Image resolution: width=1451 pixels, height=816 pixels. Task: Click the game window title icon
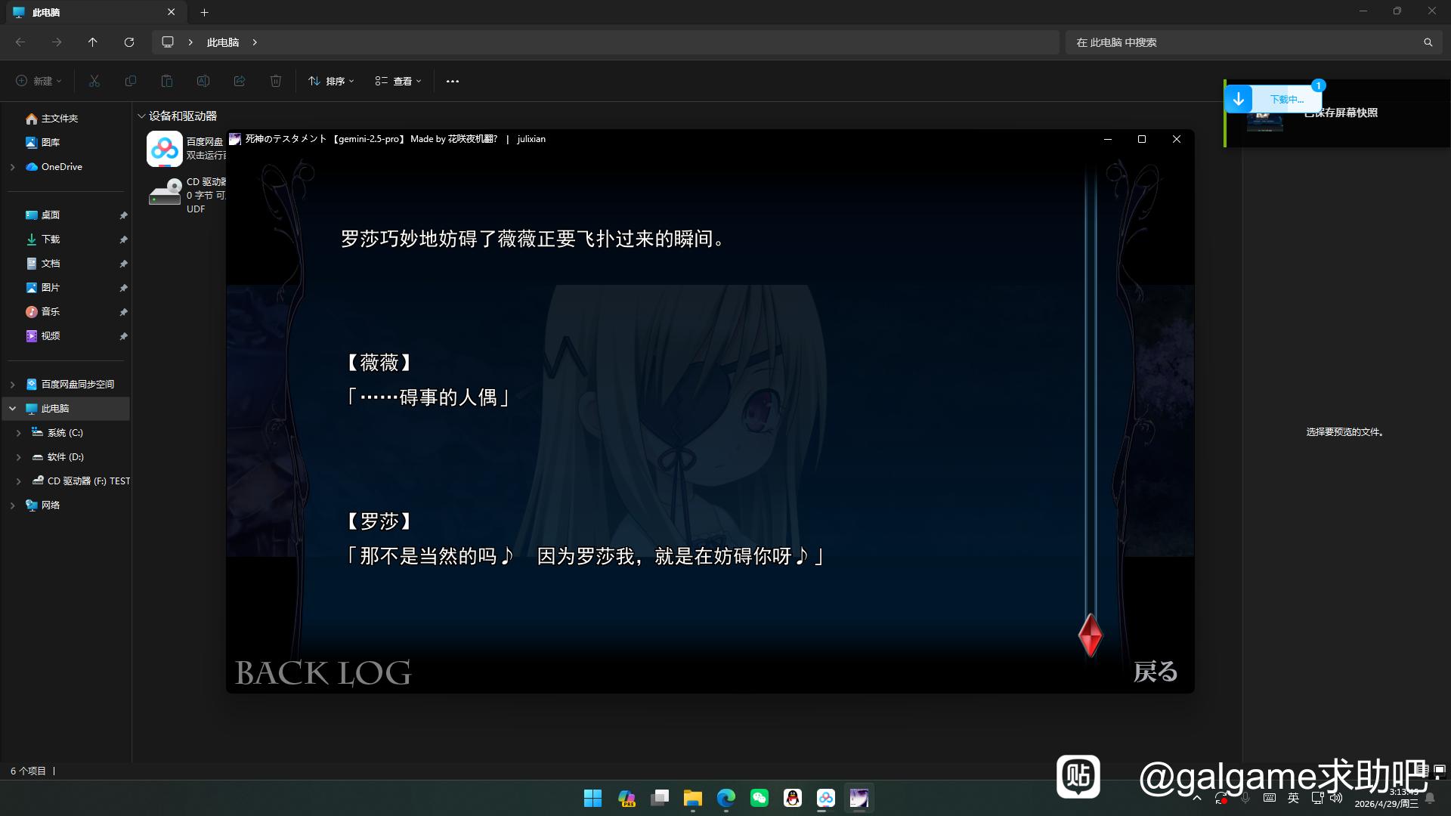235,139
